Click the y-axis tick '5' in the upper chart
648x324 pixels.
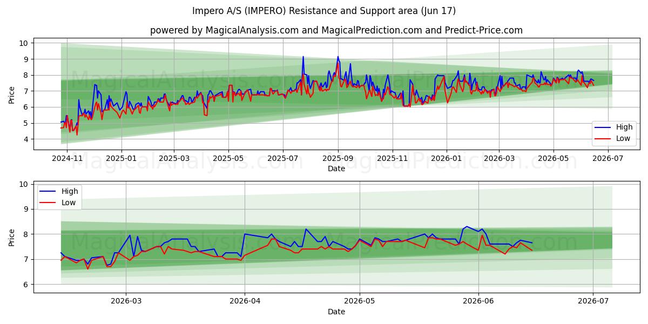click(27, 123)
